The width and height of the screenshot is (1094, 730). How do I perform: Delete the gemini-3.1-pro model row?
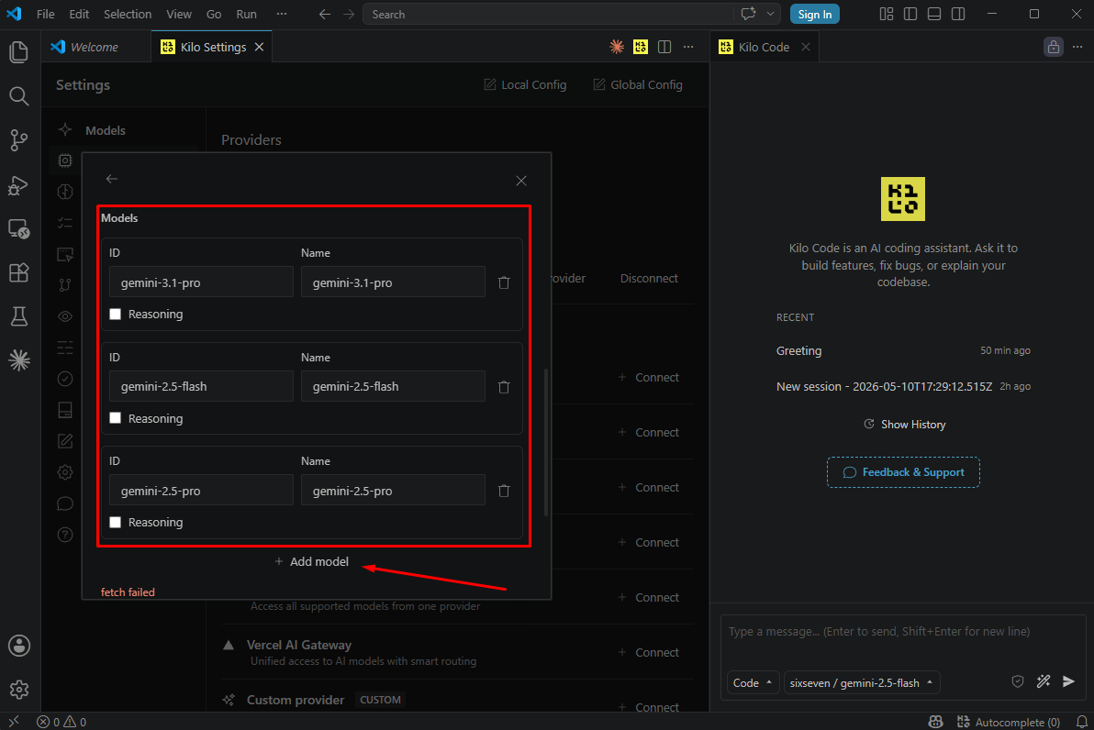(x=504, y=282)
